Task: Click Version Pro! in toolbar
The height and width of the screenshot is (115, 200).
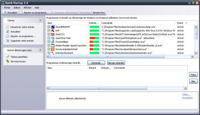Action: (99, 13)
